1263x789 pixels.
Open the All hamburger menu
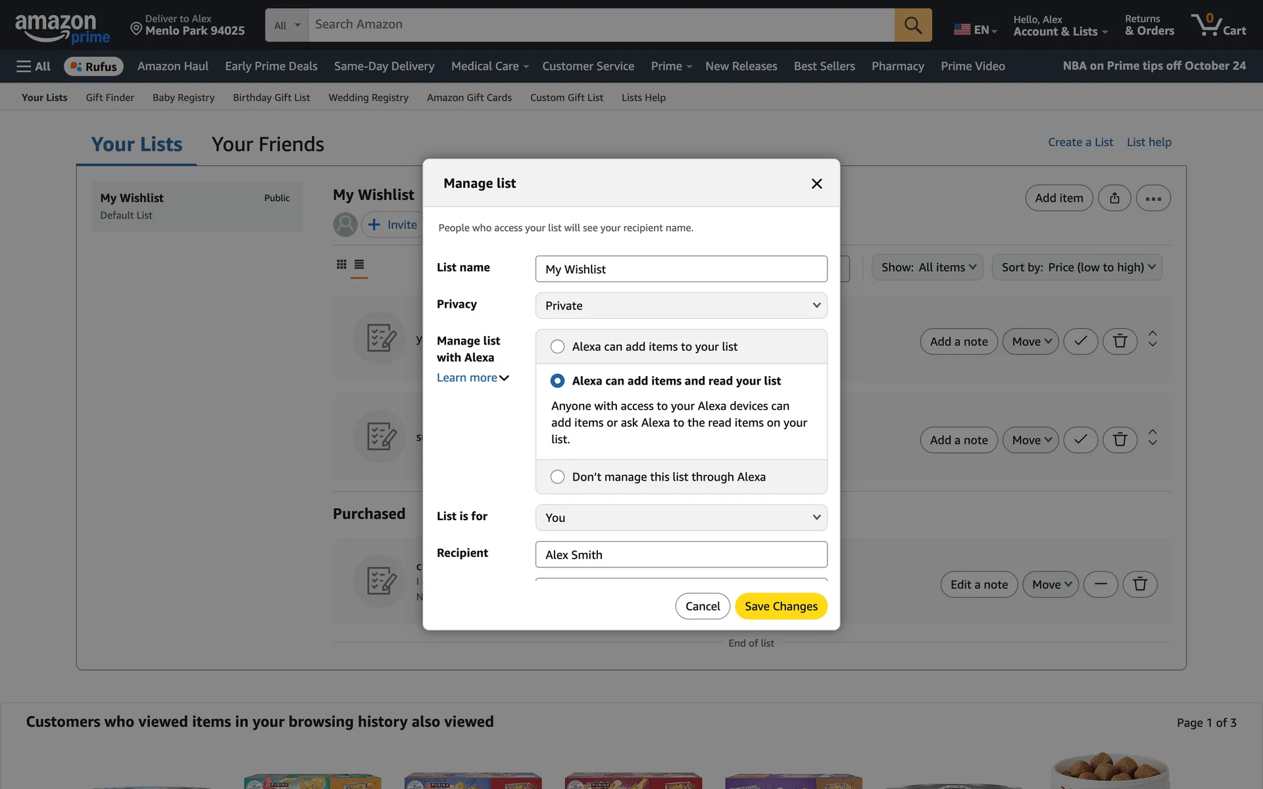click(x=34, y=66)
